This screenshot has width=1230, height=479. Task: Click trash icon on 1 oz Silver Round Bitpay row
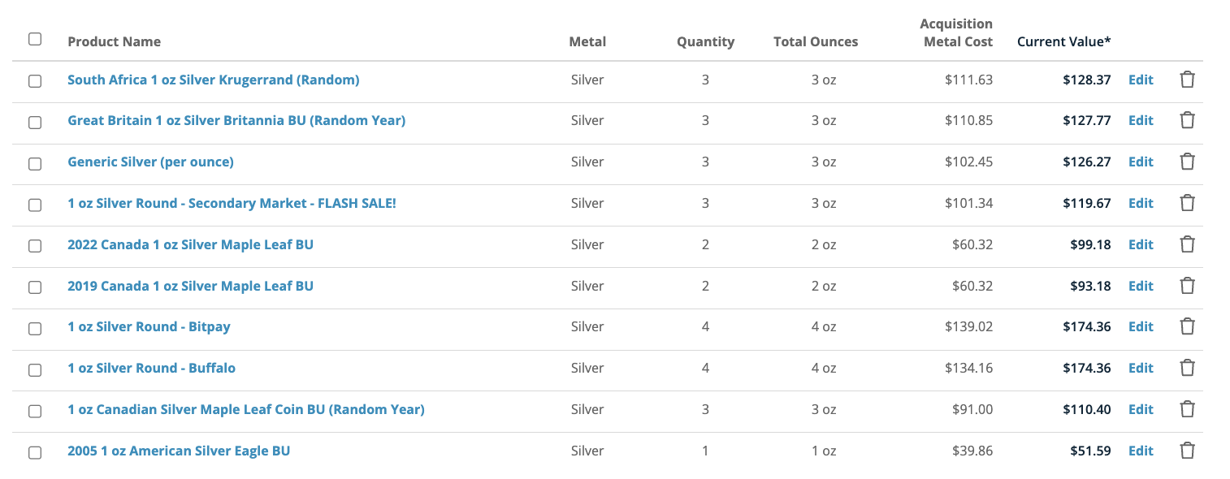(x=1187, y=326)
